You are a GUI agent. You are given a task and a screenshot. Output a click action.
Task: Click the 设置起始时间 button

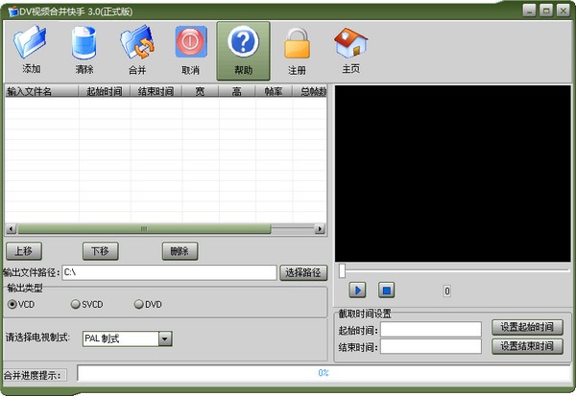[x=527, y=328]
